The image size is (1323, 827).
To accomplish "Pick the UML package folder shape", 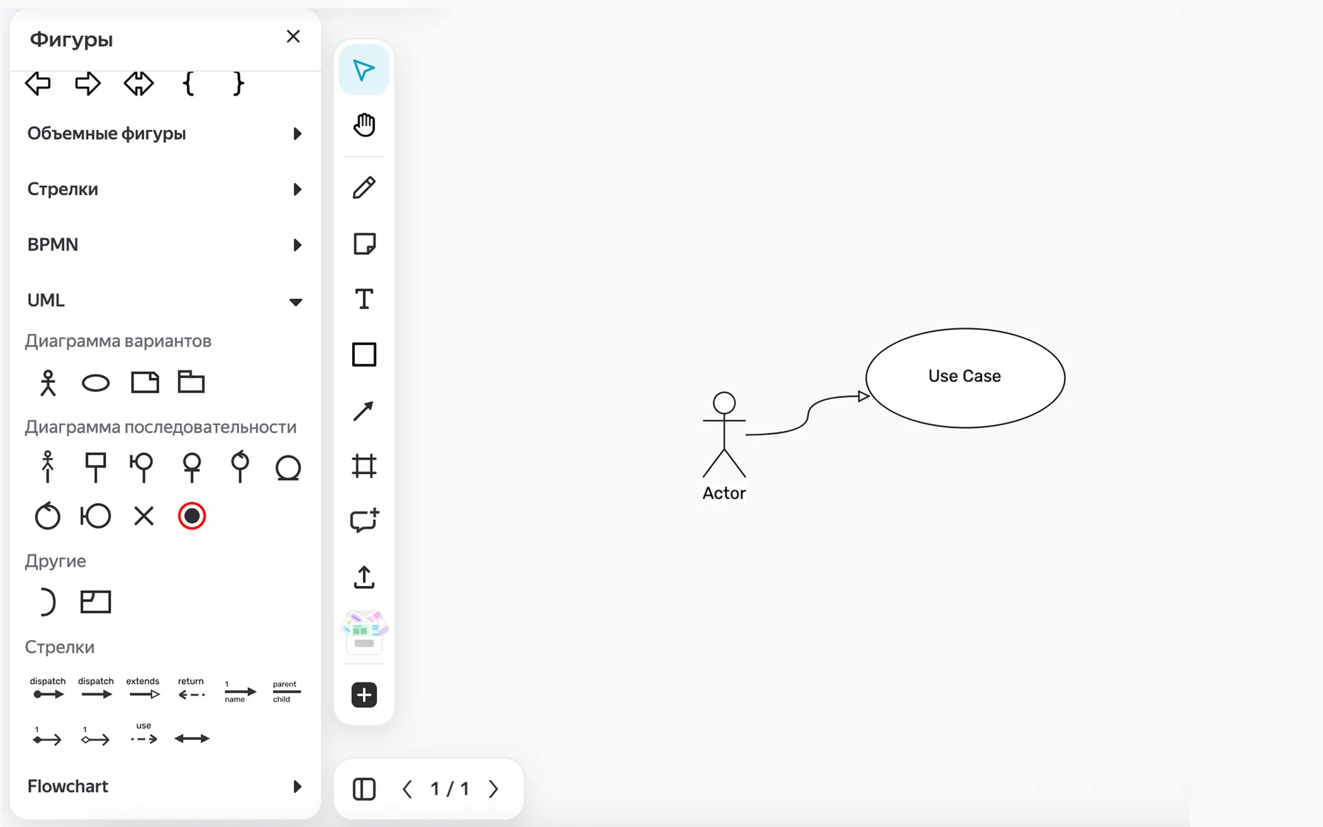I will point(191,381).
